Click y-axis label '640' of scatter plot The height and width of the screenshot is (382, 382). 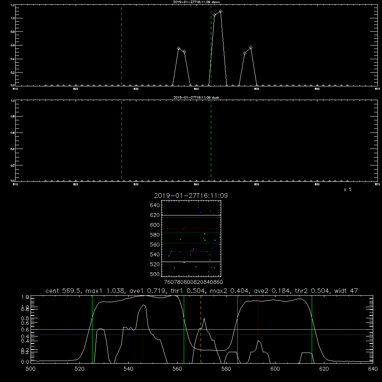tap(155, 206)
